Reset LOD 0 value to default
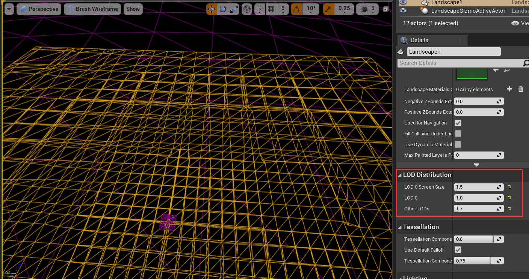The height and width of the screenshot is (279, 529). click(x=509, y=198)
